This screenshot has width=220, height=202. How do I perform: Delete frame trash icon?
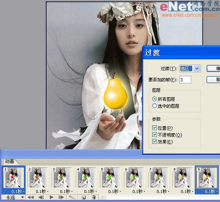(94, 197)
